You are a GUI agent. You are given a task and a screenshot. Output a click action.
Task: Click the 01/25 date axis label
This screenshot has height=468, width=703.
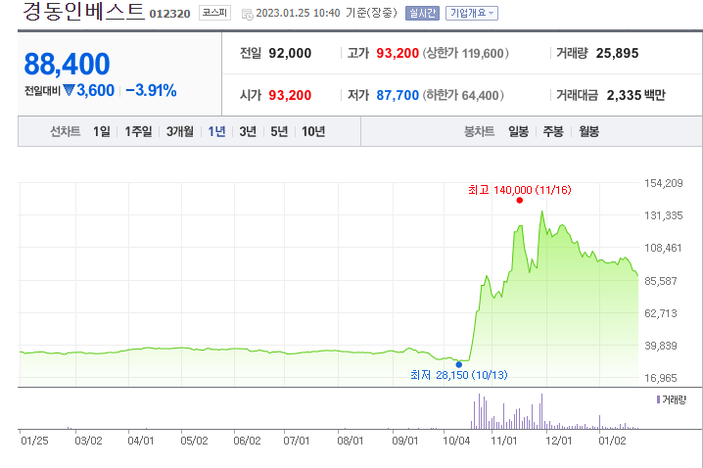34,441
